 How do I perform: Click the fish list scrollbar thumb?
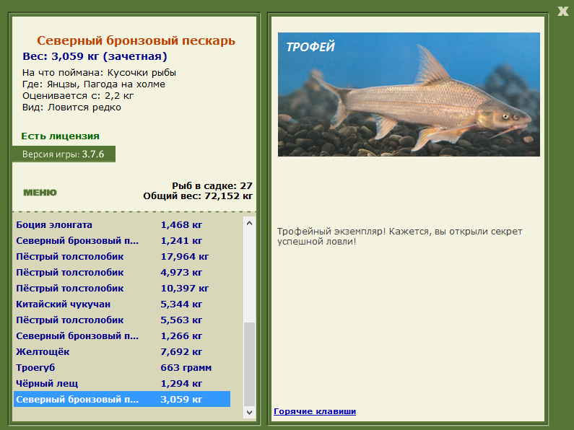click(249, 364)
